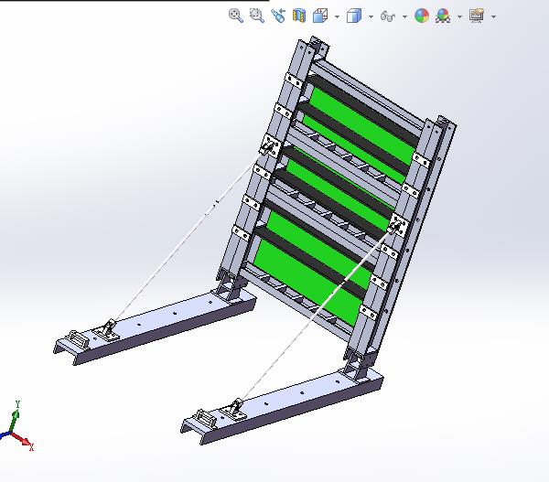This screenshot has height=482, width=549.
Task: Expand the Apply Scene dropdown arrow
Action: 459,16
